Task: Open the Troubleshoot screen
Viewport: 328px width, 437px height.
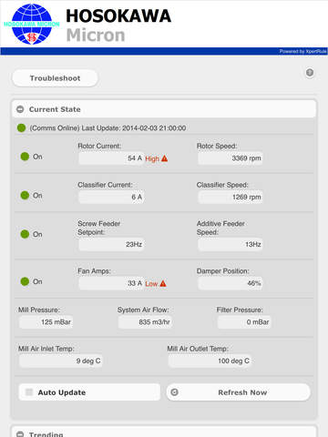Action: (55, 78)
